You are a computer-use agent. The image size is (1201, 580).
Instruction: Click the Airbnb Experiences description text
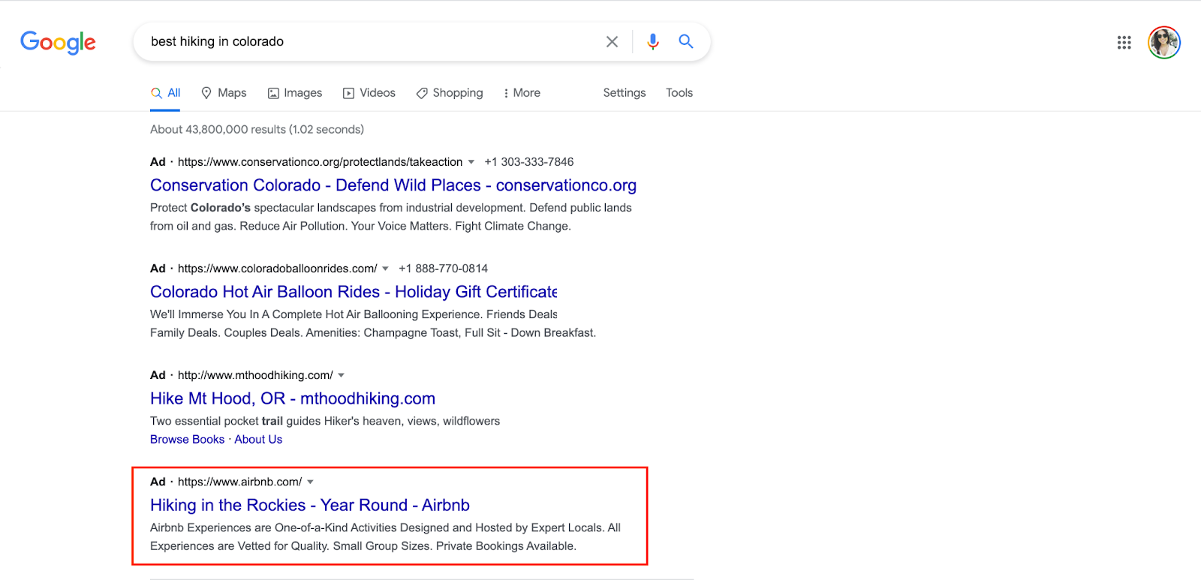(x=386, y=537)
